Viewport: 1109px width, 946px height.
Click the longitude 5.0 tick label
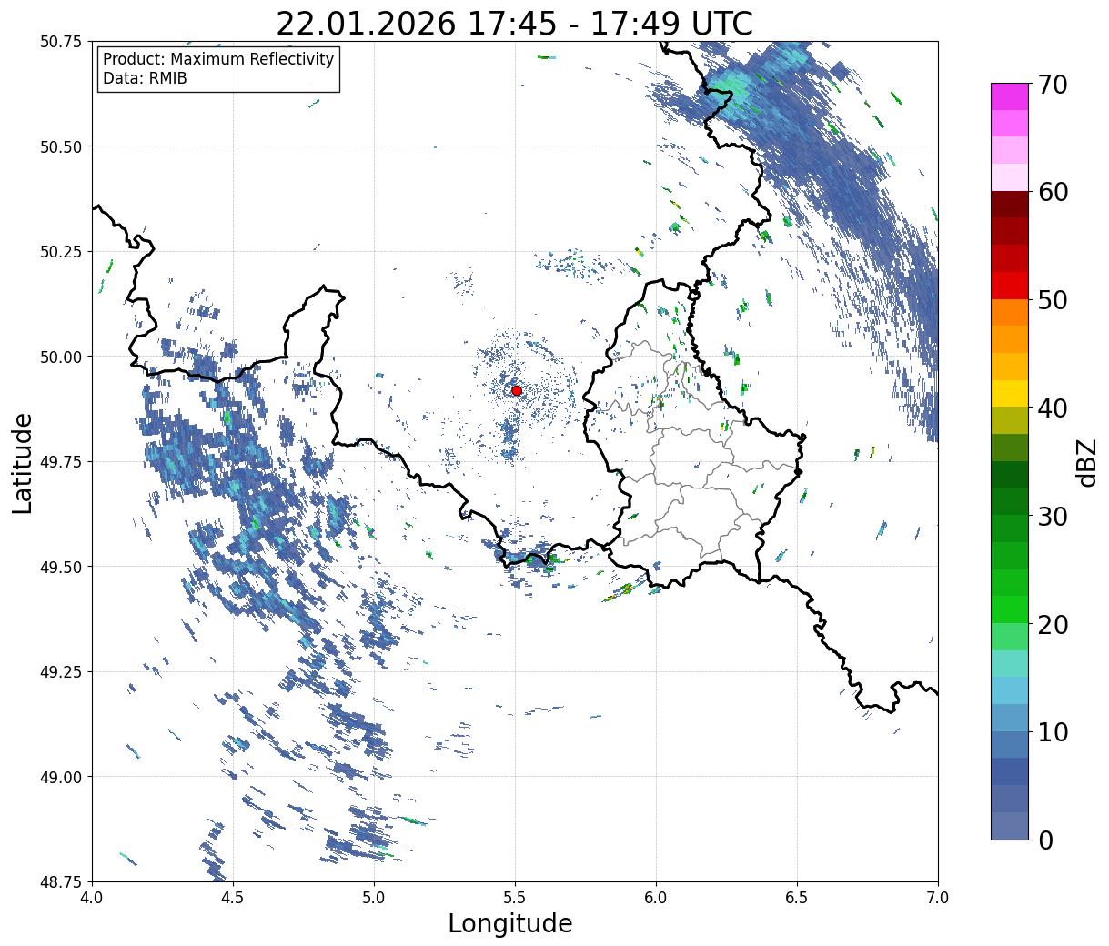(x=374, y=898)
